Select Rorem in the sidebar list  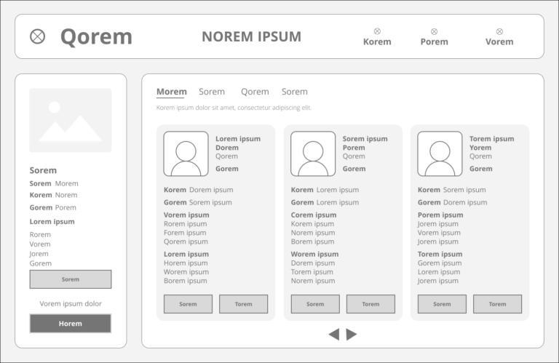pos(40,234)
